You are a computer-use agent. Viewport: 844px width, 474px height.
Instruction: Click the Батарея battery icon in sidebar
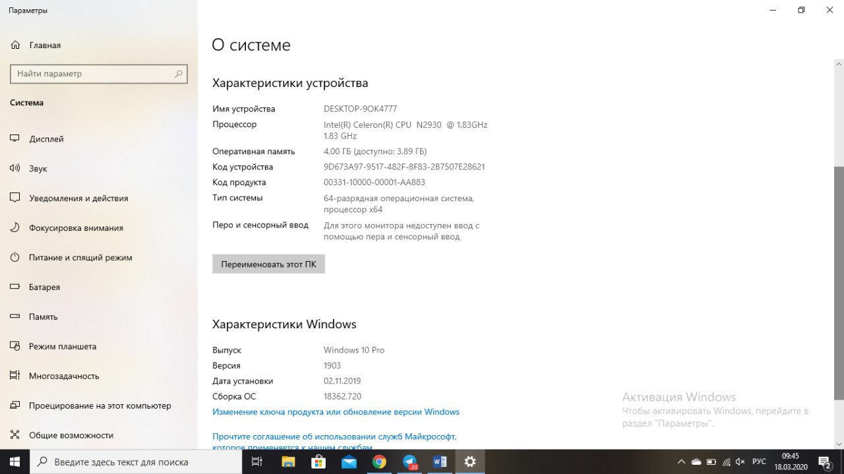(x=15, y=287)
